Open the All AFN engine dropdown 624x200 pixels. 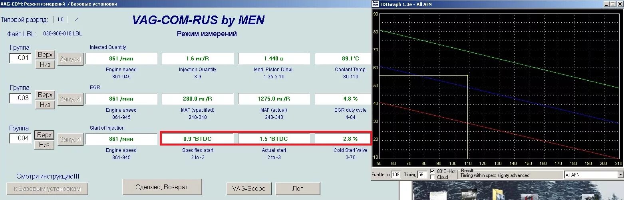tap(620, 175)
